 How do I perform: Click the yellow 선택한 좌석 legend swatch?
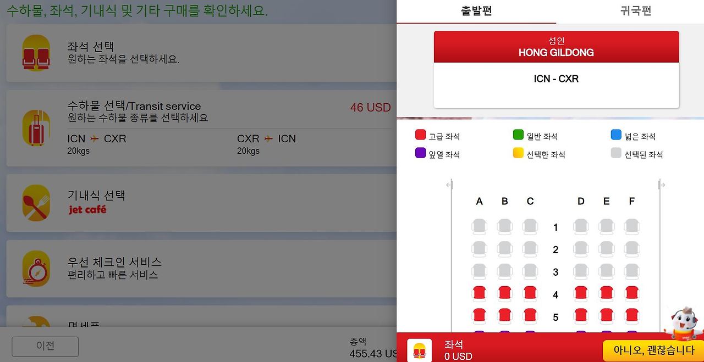[x=518, y=154]
